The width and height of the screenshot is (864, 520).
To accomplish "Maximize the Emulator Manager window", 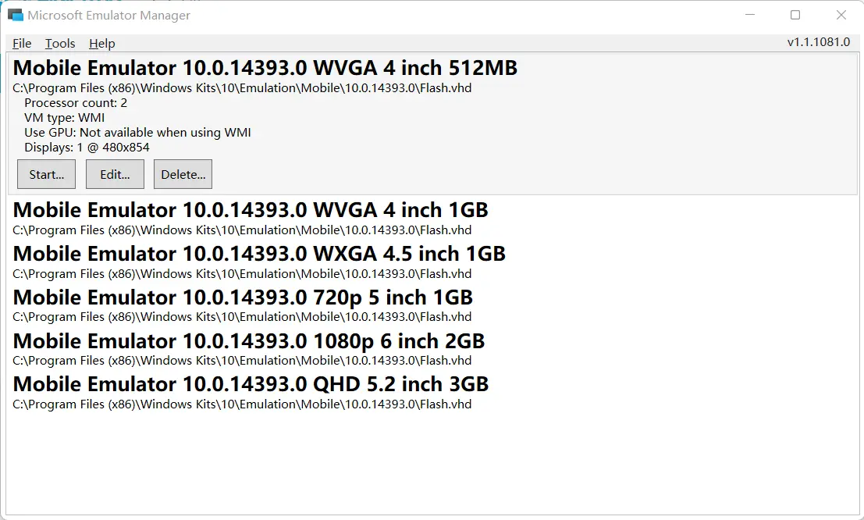I will tap(795, 15).
